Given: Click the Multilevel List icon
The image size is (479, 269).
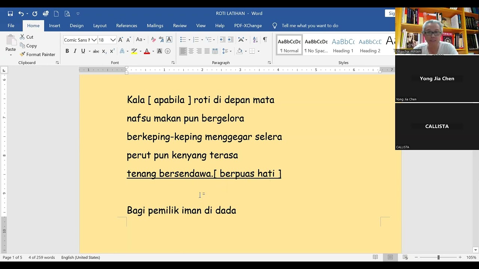Looking at the screenshot, I should point(208,40).
